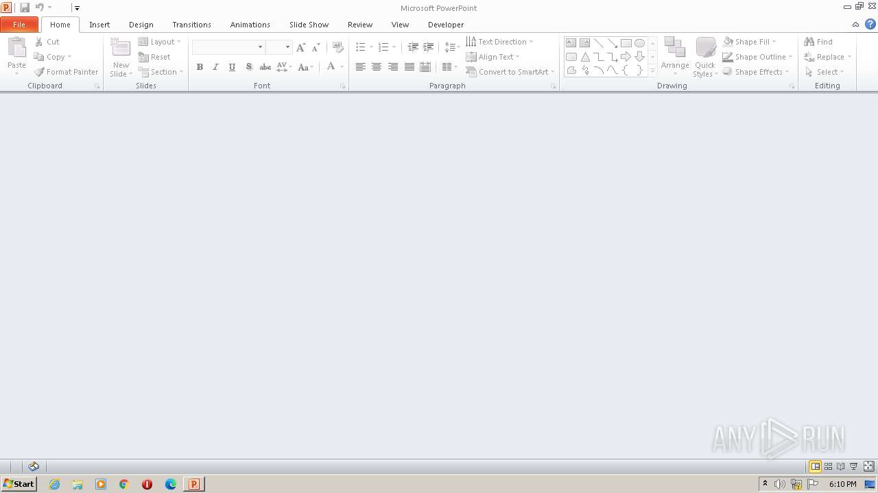Click Replace in Editing group

coord(828,57)
